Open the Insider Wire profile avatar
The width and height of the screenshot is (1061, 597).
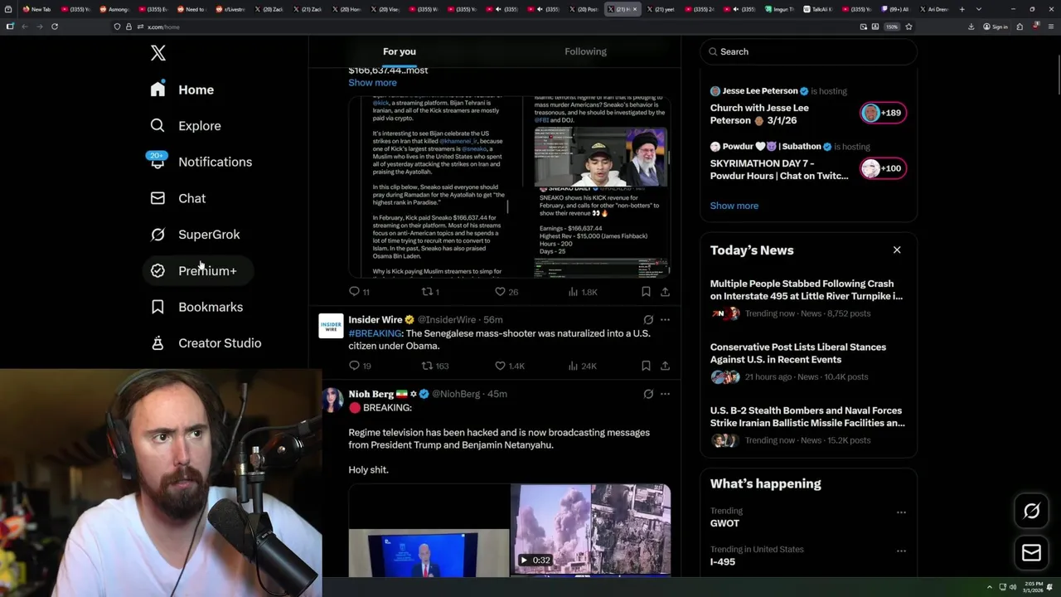[331, 326]
